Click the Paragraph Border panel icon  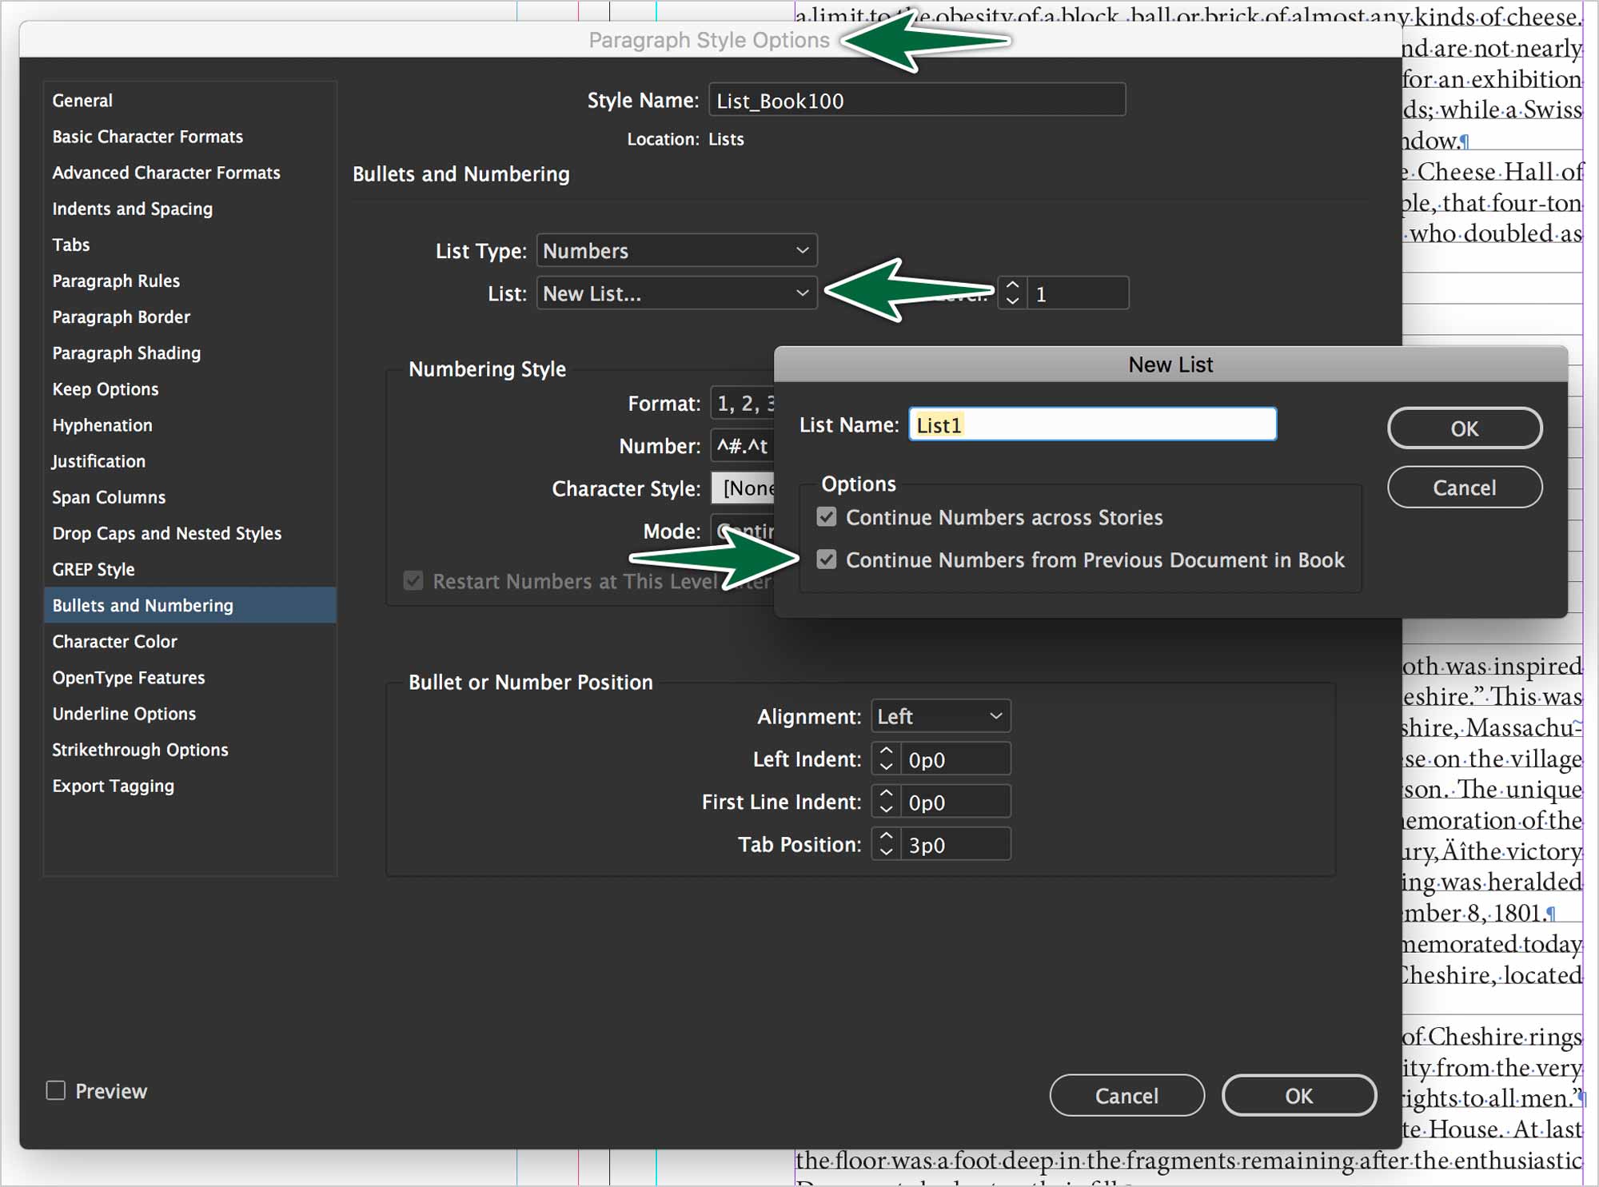tap(122, 317)
